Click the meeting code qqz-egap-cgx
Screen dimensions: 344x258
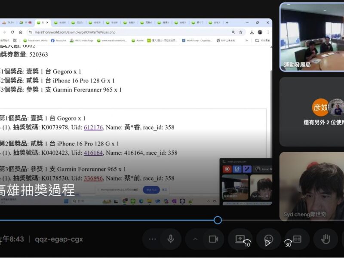59,239
